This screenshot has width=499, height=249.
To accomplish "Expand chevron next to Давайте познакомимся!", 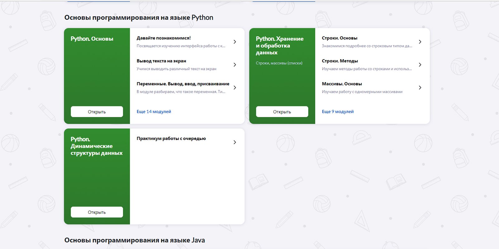I will click(235, 42).
